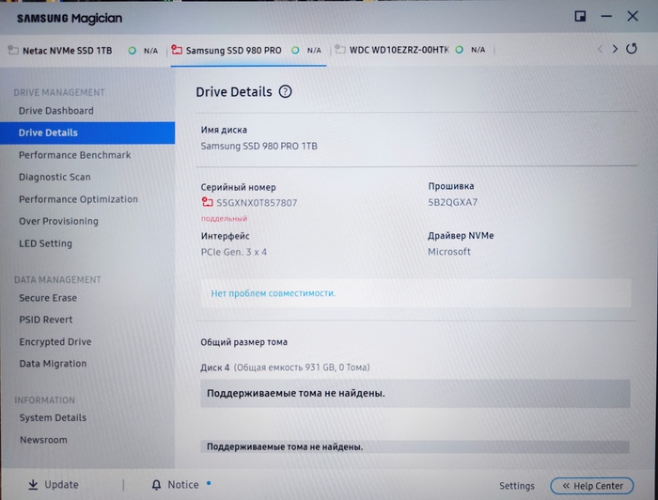Open the Drive Details help question mark
658x500 pixels.
(286, 91)
